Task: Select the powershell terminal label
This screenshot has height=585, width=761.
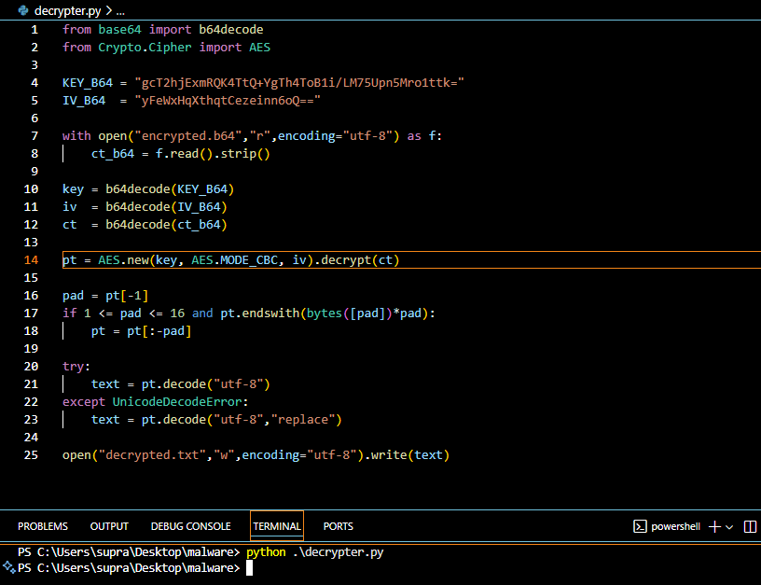Action: pyautogui.click(x=676, y=526)
